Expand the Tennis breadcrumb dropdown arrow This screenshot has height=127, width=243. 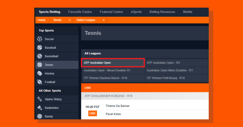(70, 20)
